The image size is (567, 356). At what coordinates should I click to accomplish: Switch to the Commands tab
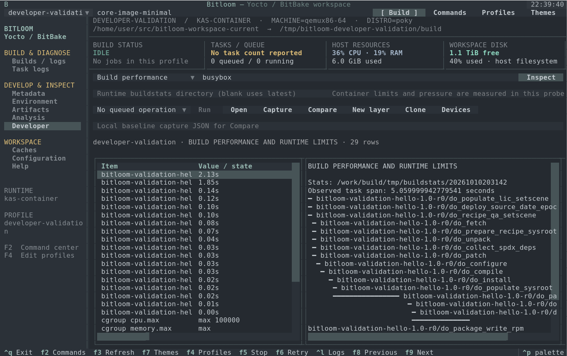tap(450, 12)
